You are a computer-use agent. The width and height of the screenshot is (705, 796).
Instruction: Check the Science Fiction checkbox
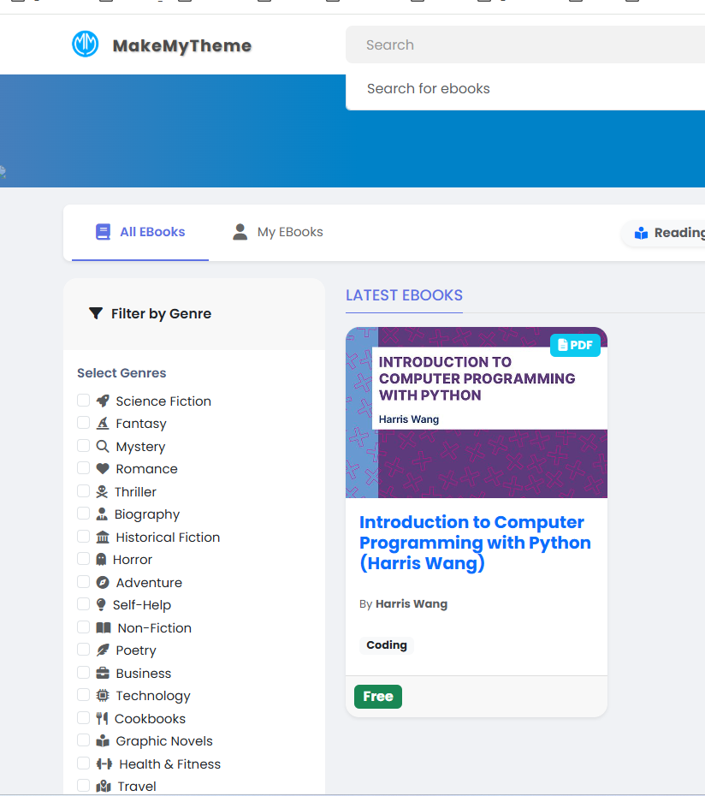[x=83, y=401]
